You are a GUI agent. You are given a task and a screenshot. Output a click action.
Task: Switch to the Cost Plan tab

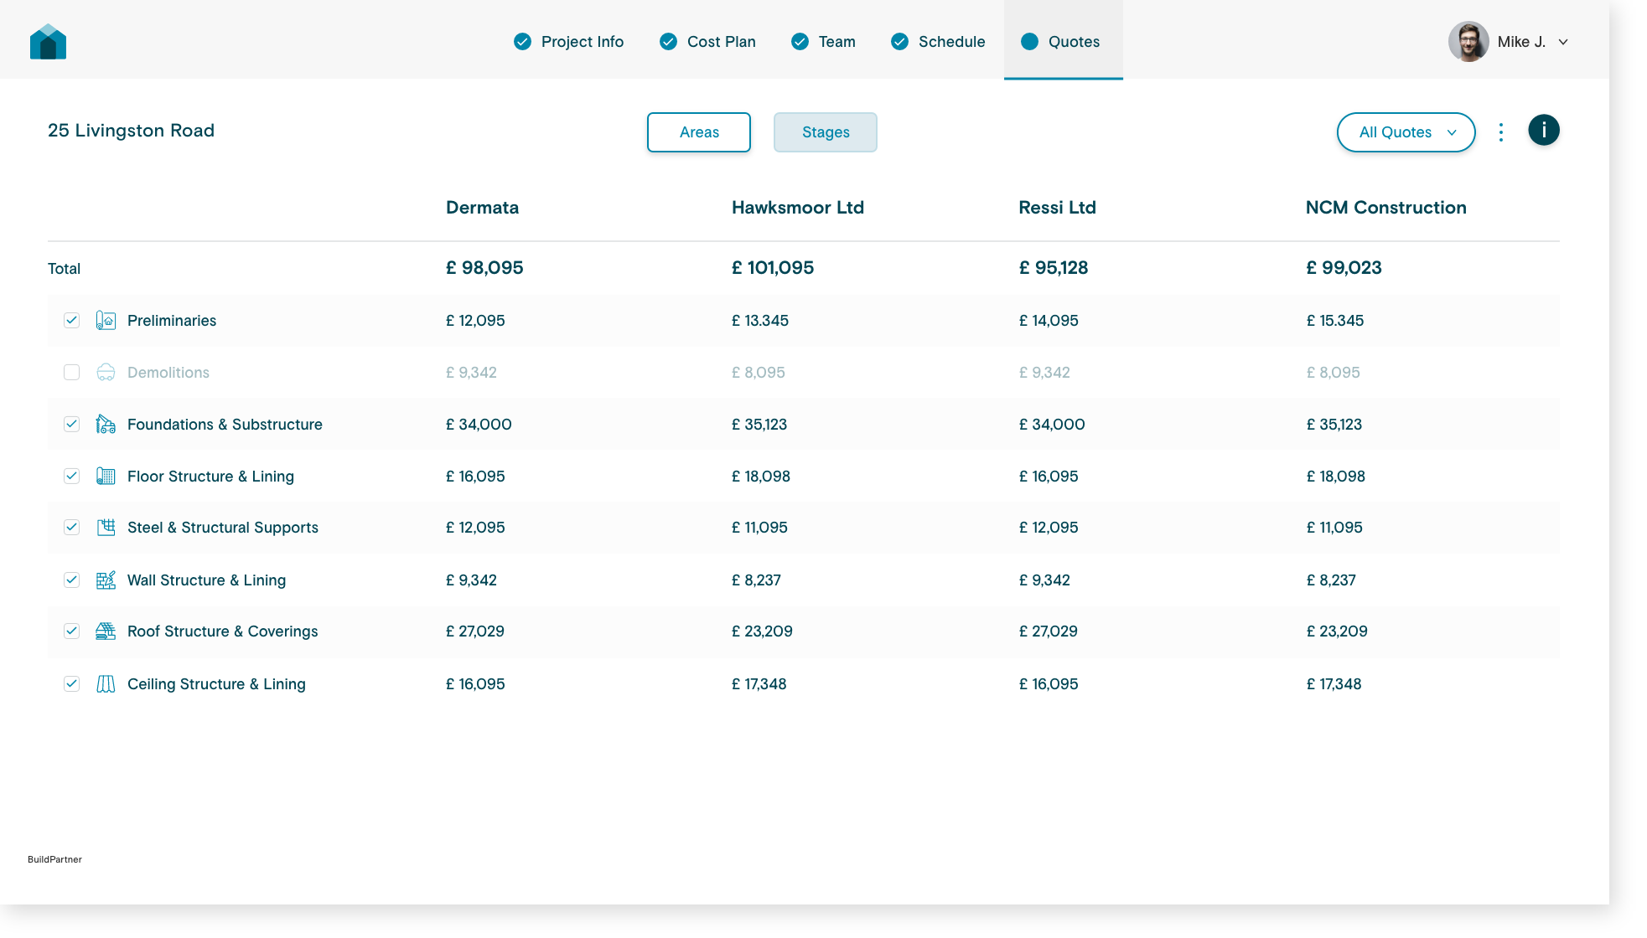tap(707, 42)
